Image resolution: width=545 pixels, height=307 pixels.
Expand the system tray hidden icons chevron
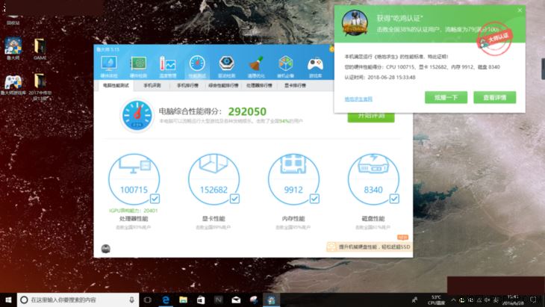453,300
